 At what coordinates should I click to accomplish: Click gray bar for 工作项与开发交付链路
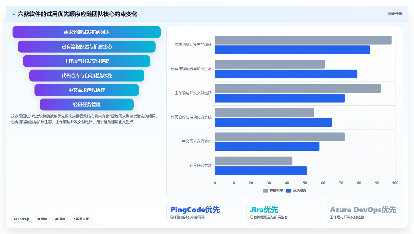pyautogui.click(x=298, y=88)
